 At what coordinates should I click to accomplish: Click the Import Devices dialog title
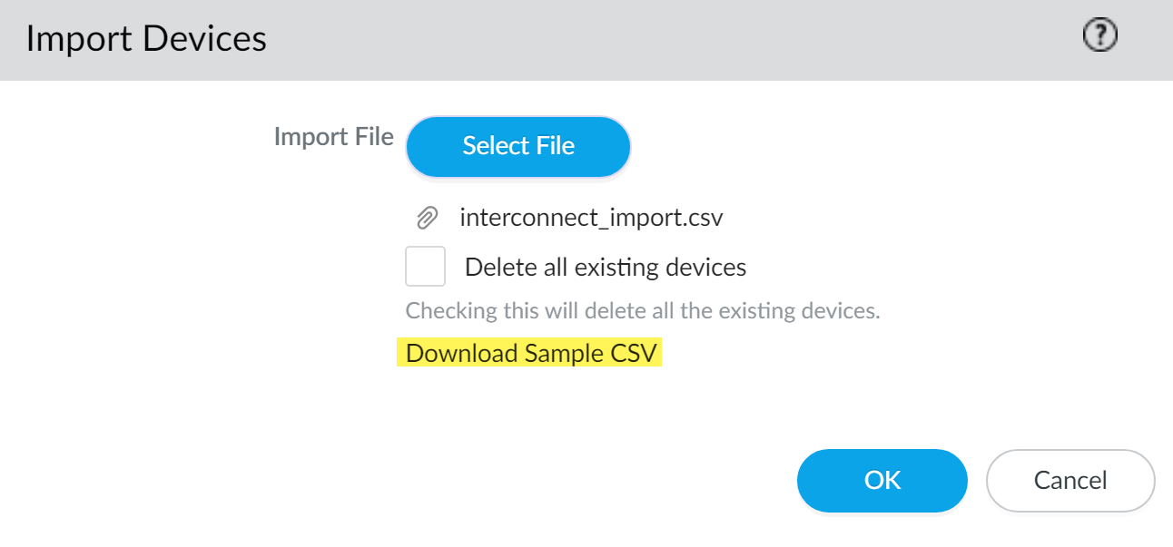coord(146,39)
